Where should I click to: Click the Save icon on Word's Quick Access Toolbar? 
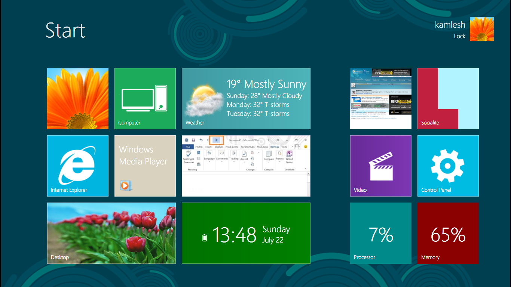pos(193,140)
